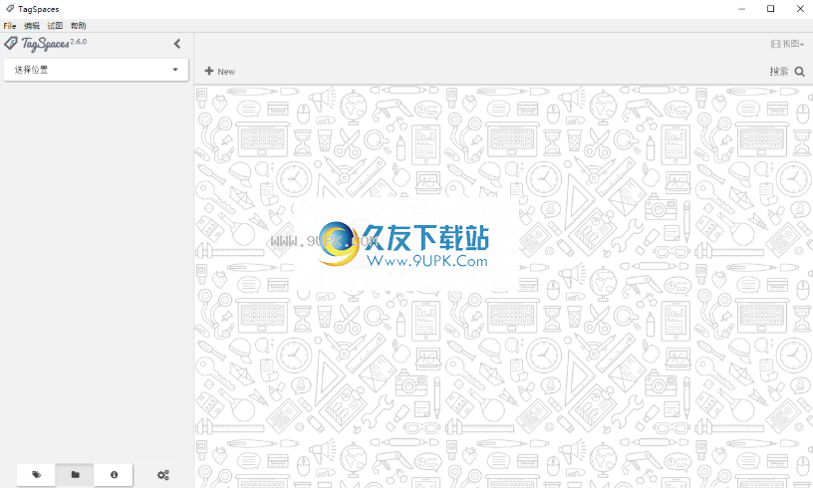Open the 试图 menu
Viewport: 813px width, 488px height.
point(55,26)
